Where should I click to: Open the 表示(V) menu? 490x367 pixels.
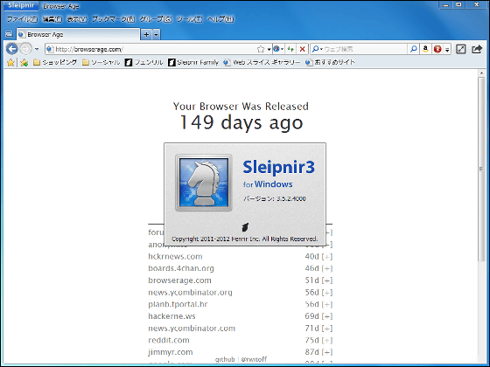tap(77, 19)
